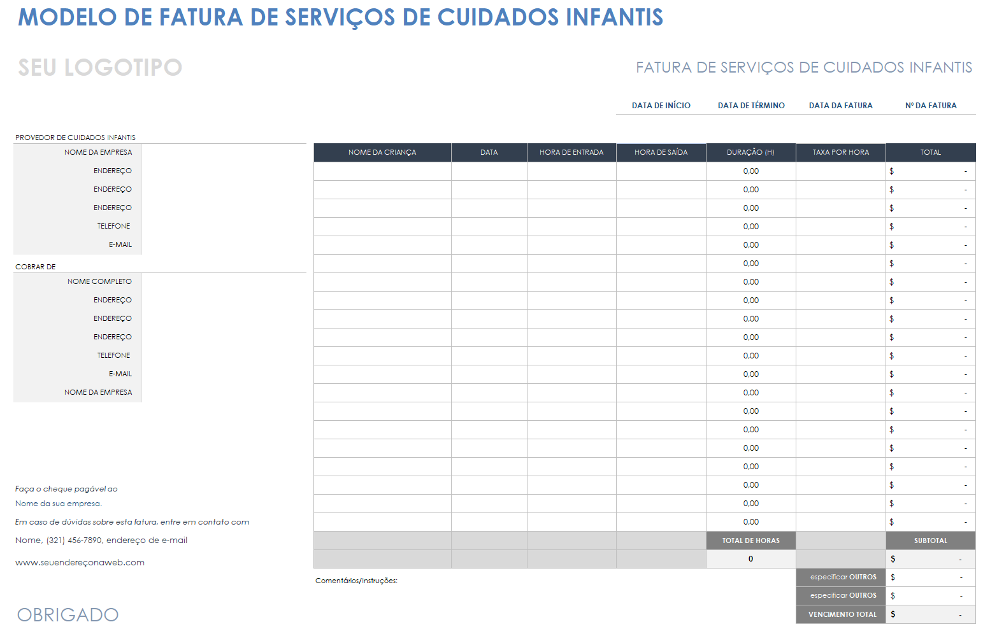Screen dimensions: 990x636
Task: Select the DATA DA FATURA header
Action: [x=840, y=106]
